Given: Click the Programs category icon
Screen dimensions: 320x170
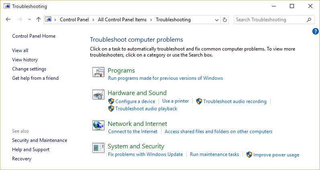Looking at the screenshot, I should click(98, 72).
